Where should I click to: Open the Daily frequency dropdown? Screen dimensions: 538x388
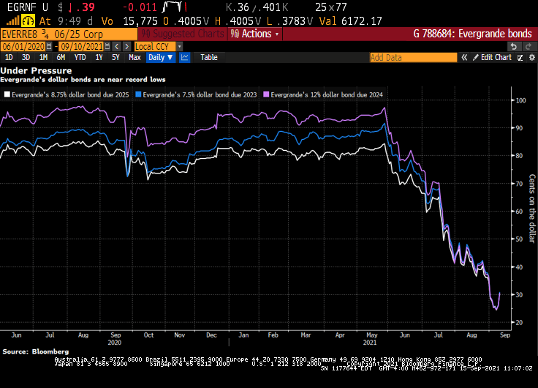click(160, 57)
